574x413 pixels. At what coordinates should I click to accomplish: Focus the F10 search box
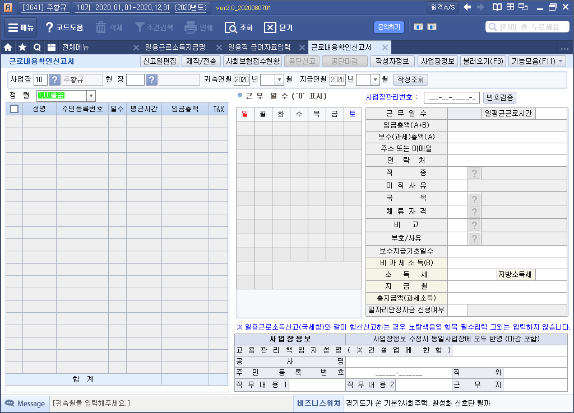pyautogui.click(x=527, y=27)
